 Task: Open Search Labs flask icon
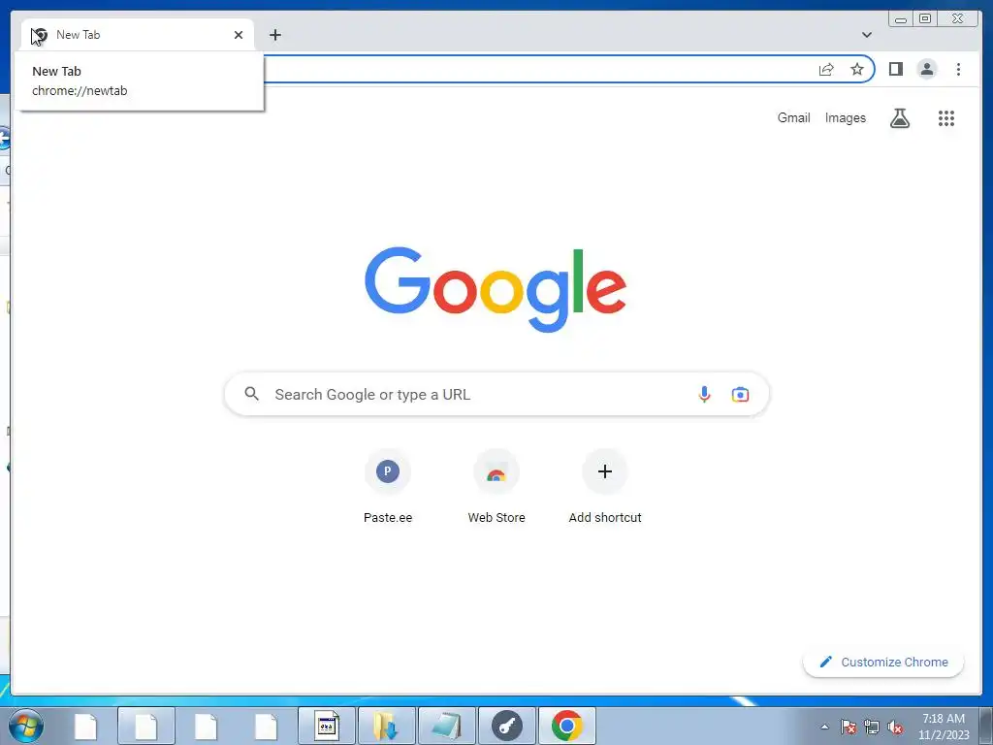click(899, 117)
